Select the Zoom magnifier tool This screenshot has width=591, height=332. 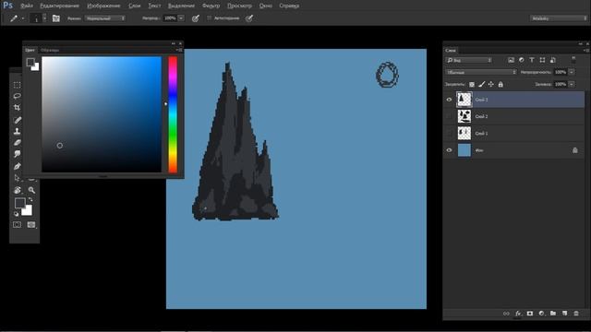pyautogui.click(x=31, y=190)
